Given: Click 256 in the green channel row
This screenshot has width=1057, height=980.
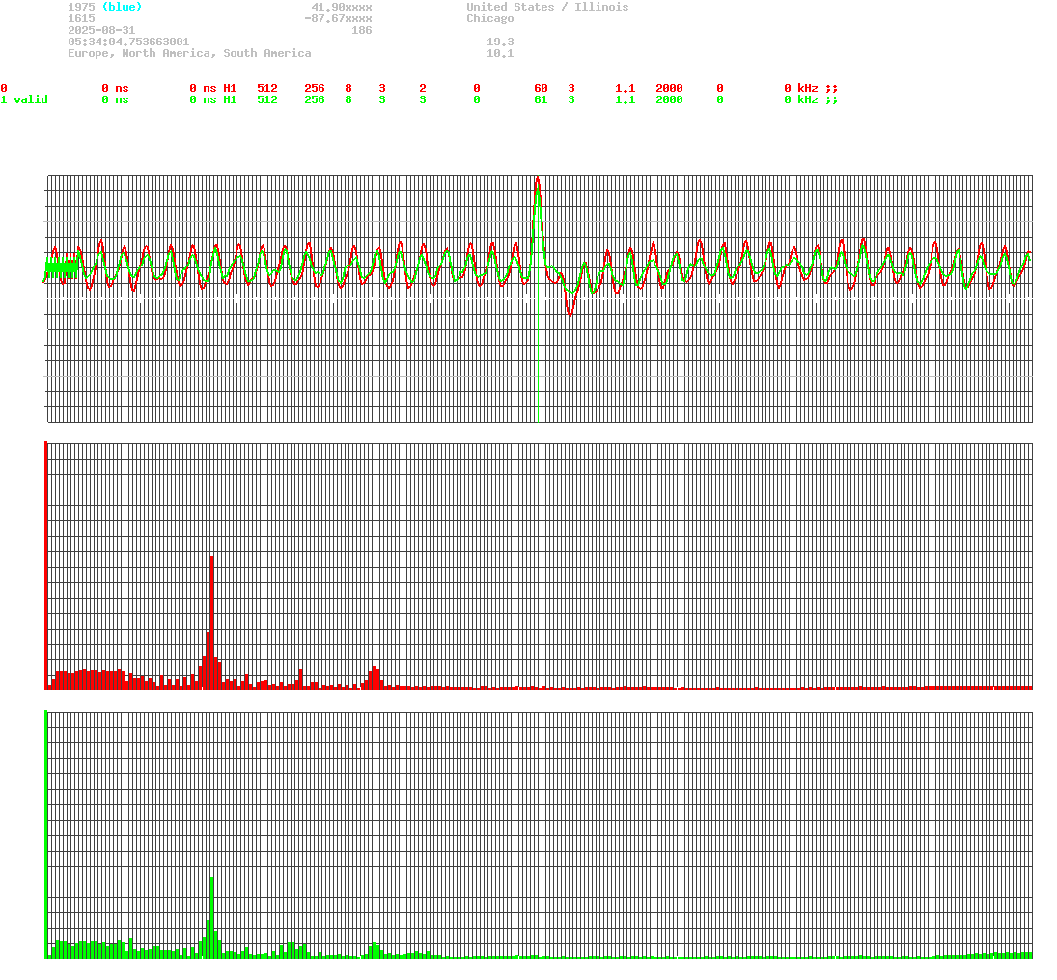Looking at the screenshot, I should (315, 99).
